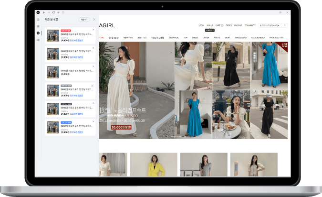Open notifications via the sidebar bell icon
The width and height of the screenshot is (322, 197).
click(38, 20)
